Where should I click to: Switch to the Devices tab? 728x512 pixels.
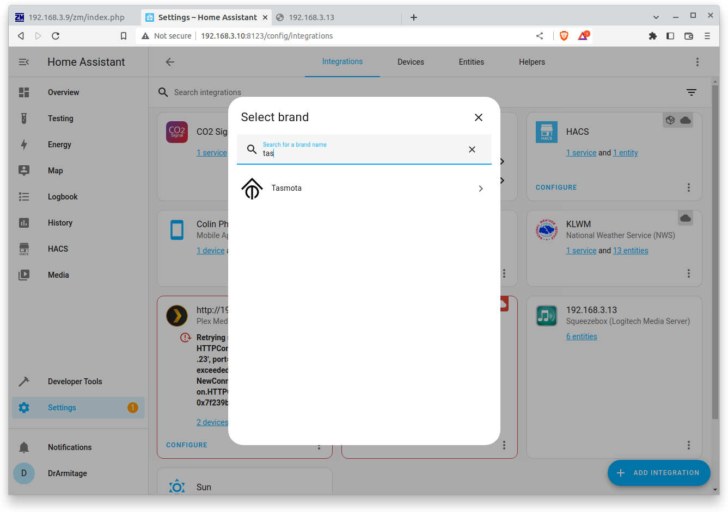coord(411,62)
